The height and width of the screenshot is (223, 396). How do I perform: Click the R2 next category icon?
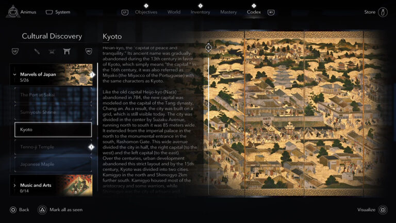coord(88,51)
